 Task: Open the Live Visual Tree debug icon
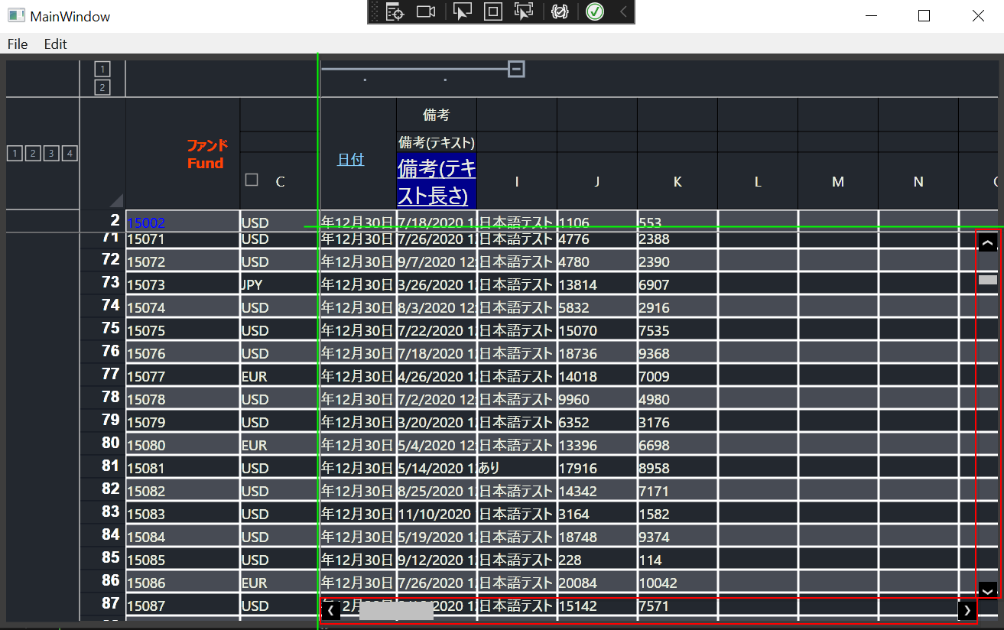point(395,11)
